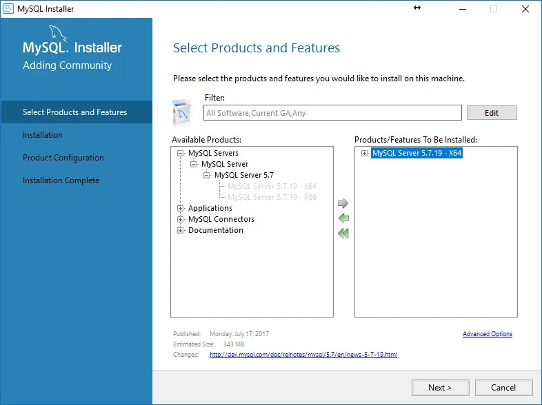Click the gray right arrow to add product
Screen dimensions: 542x405
click(343, 203)
